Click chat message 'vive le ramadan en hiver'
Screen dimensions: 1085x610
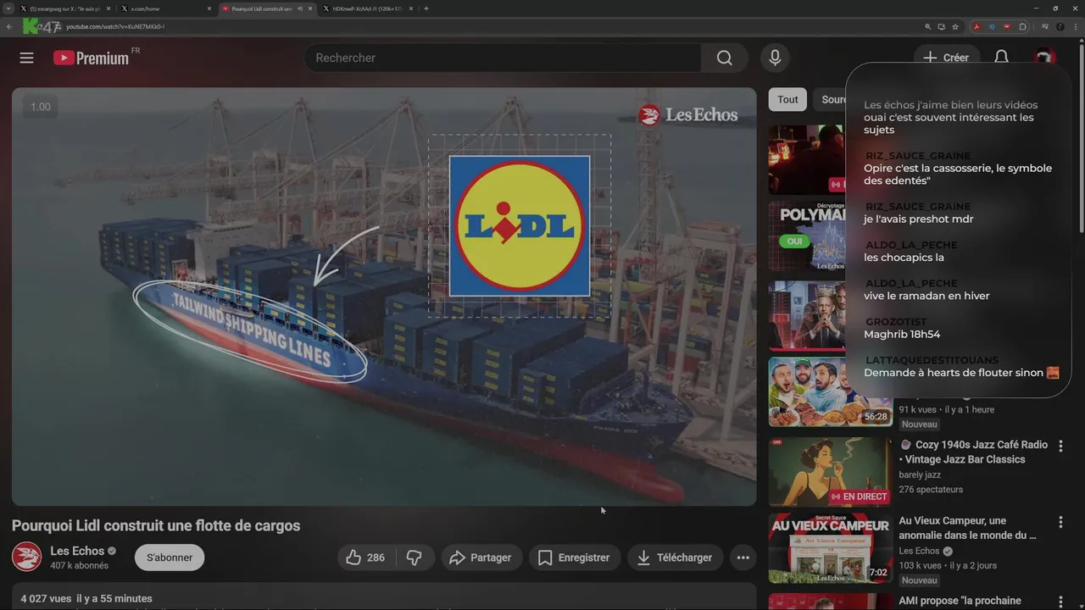[x=926, y=296]
